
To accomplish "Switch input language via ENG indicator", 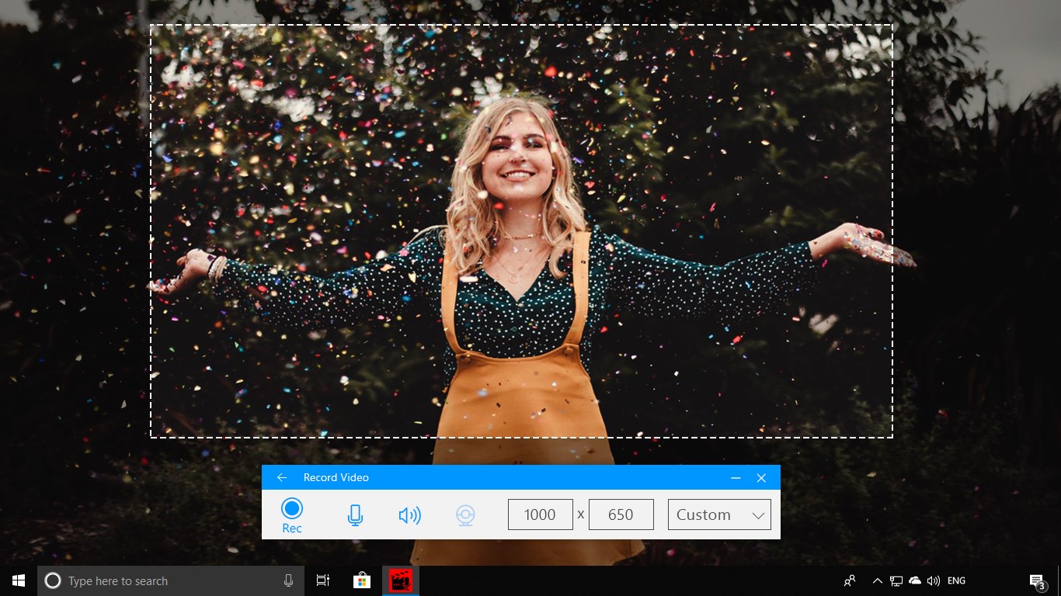I will click(x=955, y=580).
